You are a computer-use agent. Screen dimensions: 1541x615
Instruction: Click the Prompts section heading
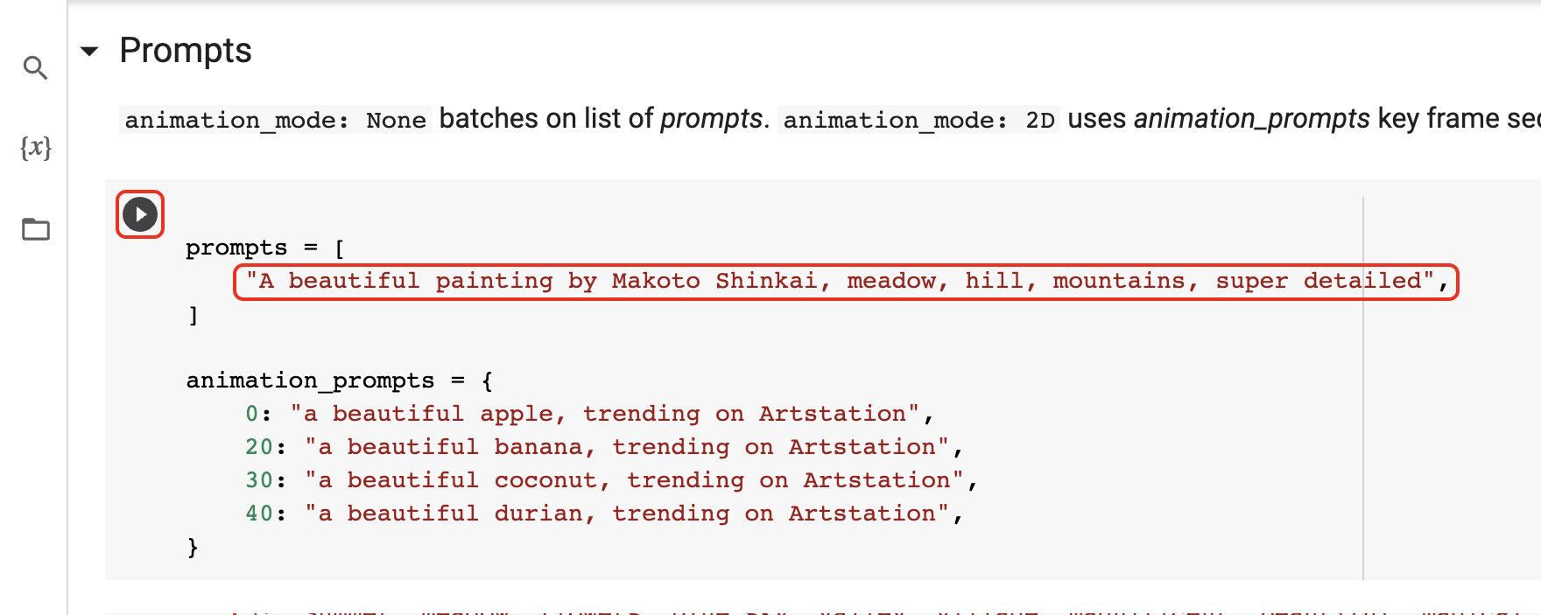tap(186, 51)
